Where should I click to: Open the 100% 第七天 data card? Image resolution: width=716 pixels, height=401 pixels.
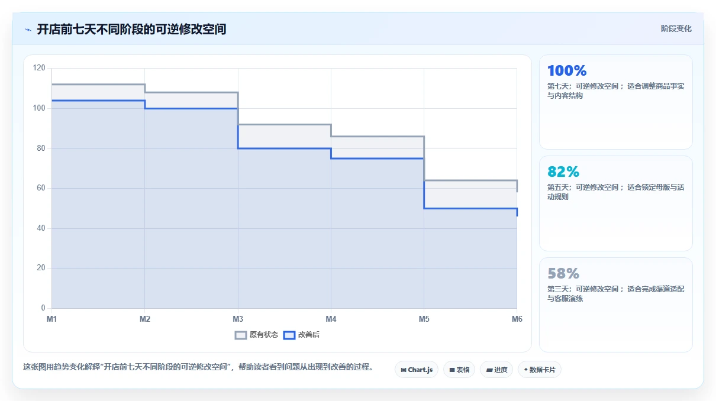(x=616, y=102)
